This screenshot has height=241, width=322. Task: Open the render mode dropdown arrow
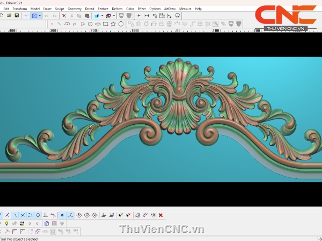[114, 16]
